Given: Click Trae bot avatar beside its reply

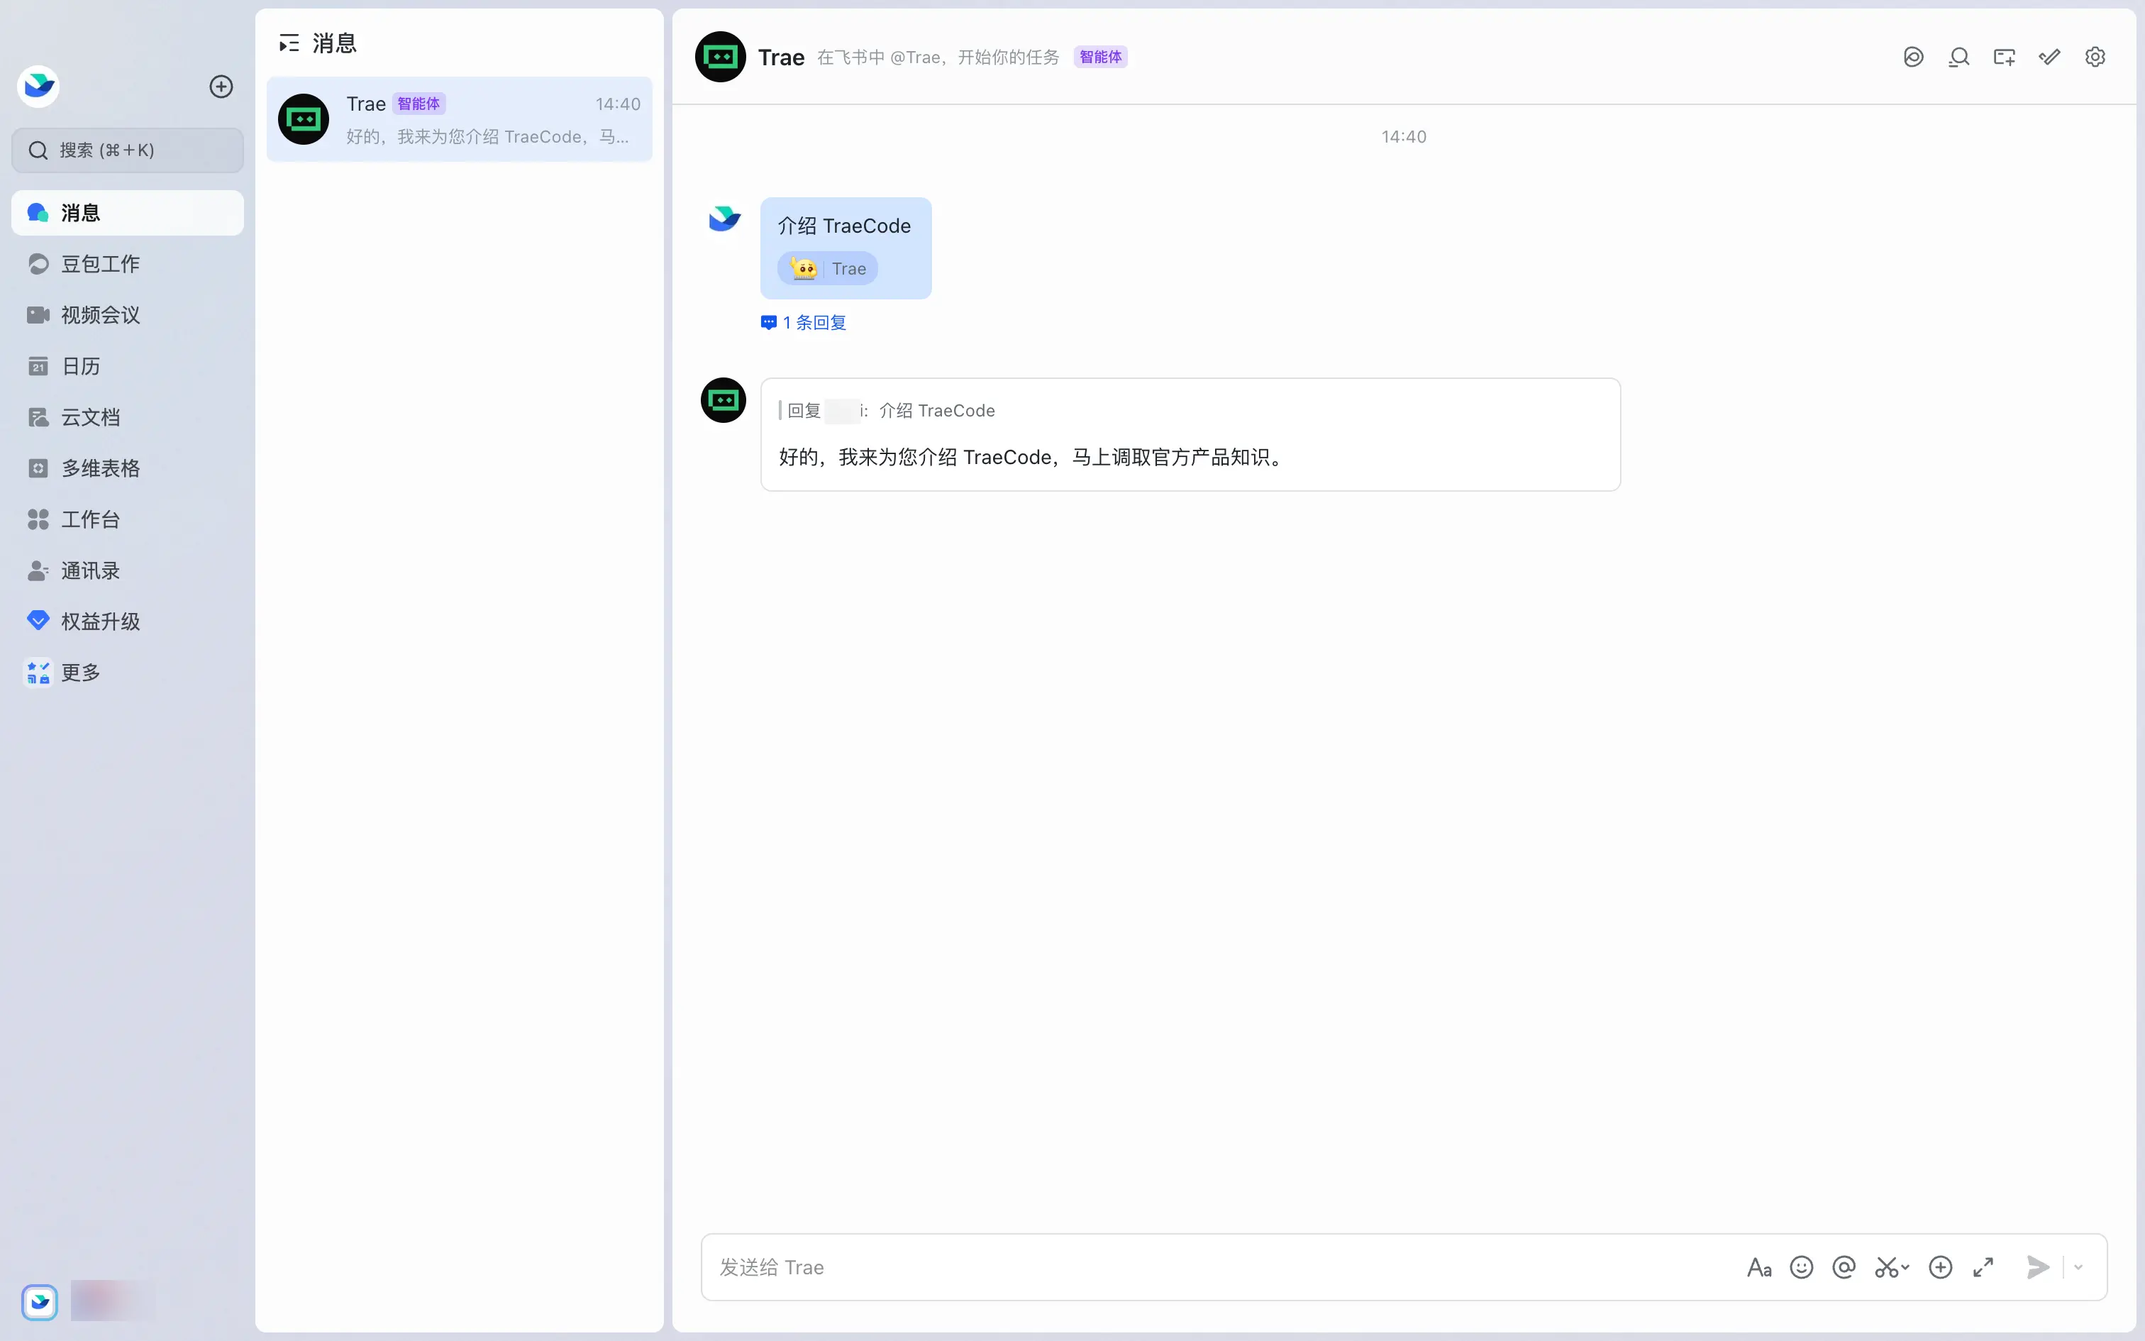Looking at the screenshot, I should click(724, 400).
